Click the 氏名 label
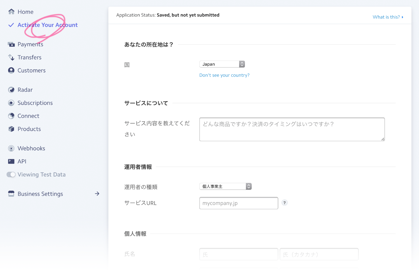 coord(130,254)
